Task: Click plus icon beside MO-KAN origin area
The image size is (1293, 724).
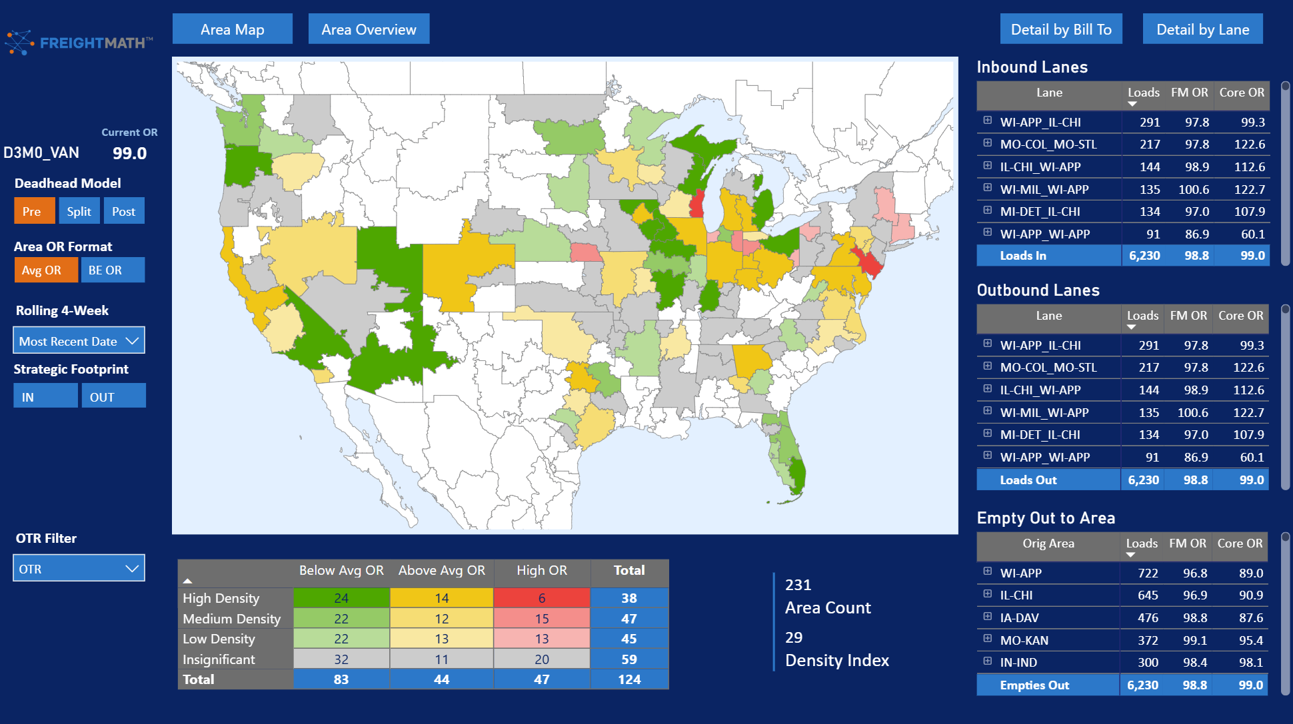Action: click(987, 639)
